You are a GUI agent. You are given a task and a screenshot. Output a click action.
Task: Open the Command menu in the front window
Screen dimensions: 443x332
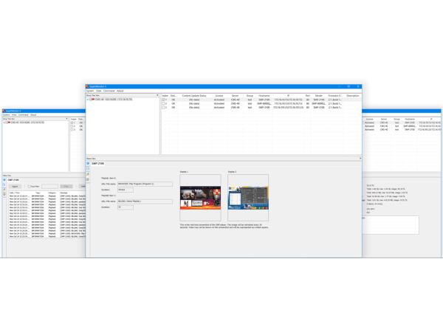pos(109,91)
